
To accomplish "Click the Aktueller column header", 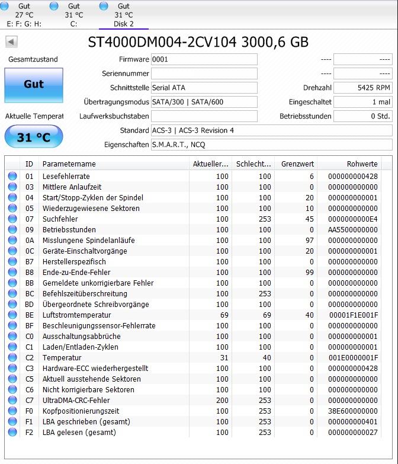I will (x=210, y=164).
